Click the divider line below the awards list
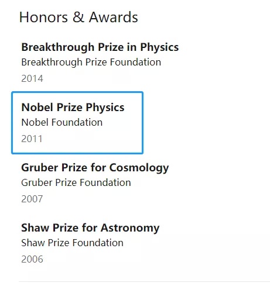This screenshot has height=283, width=270. click(144, 281)
